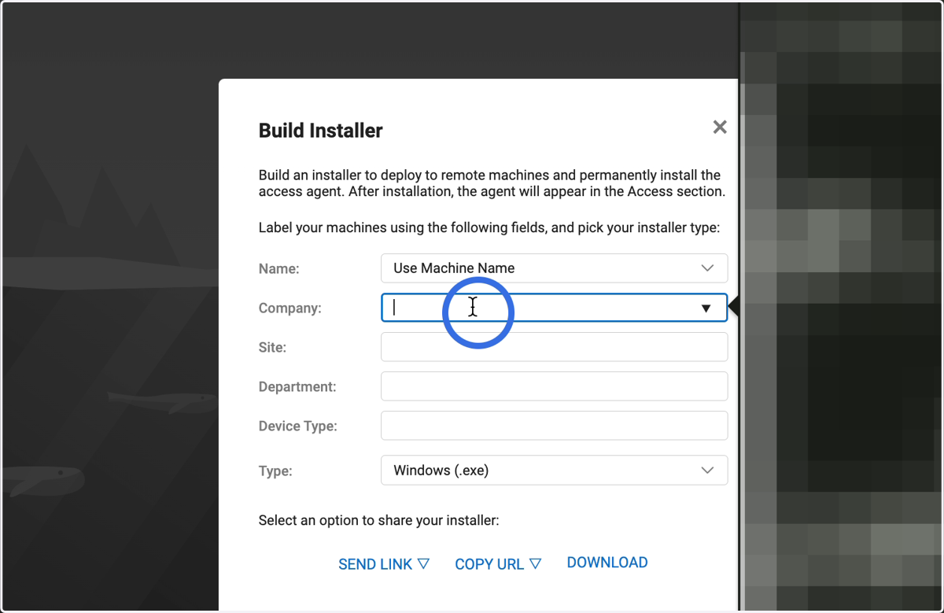Click the Site input field

(554, 347)
